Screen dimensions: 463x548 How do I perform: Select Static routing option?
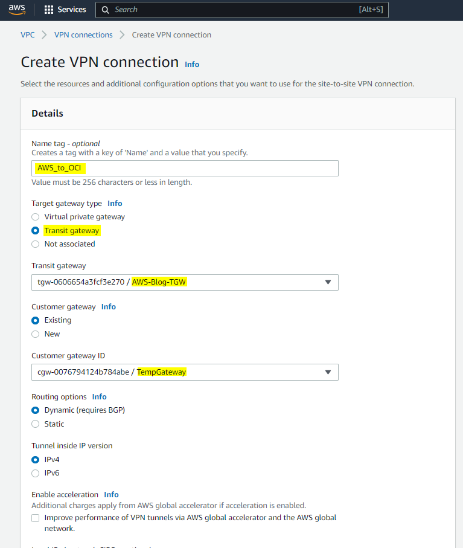tap(36, 424)
